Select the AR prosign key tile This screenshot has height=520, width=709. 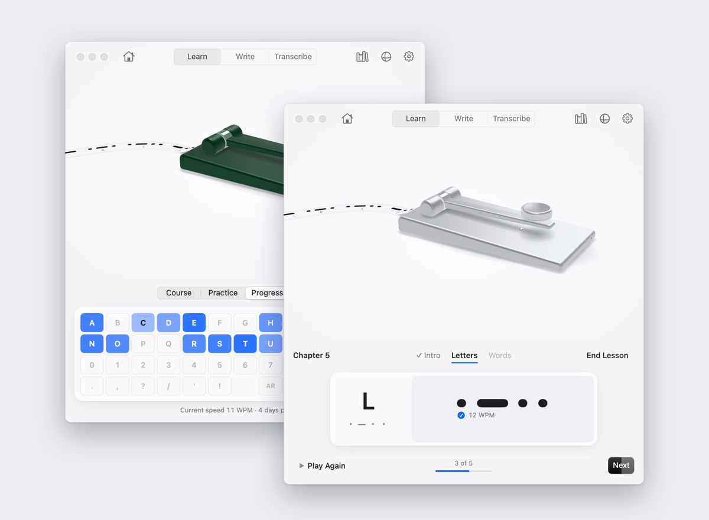(271, 386)
